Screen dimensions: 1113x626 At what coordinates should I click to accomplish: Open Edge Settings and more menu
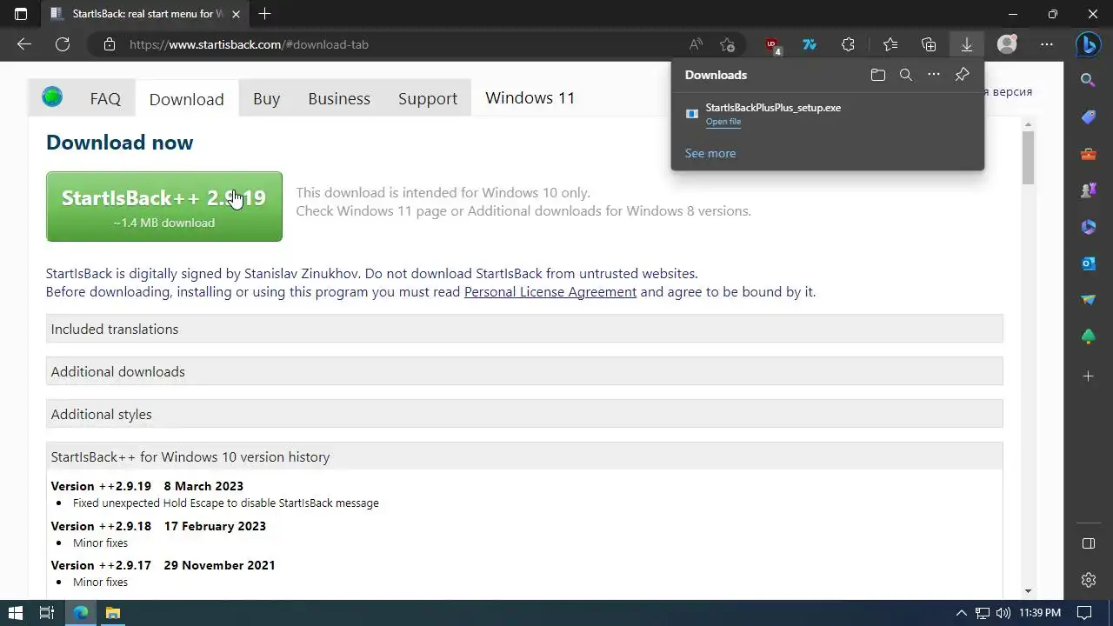(1047, 44)
